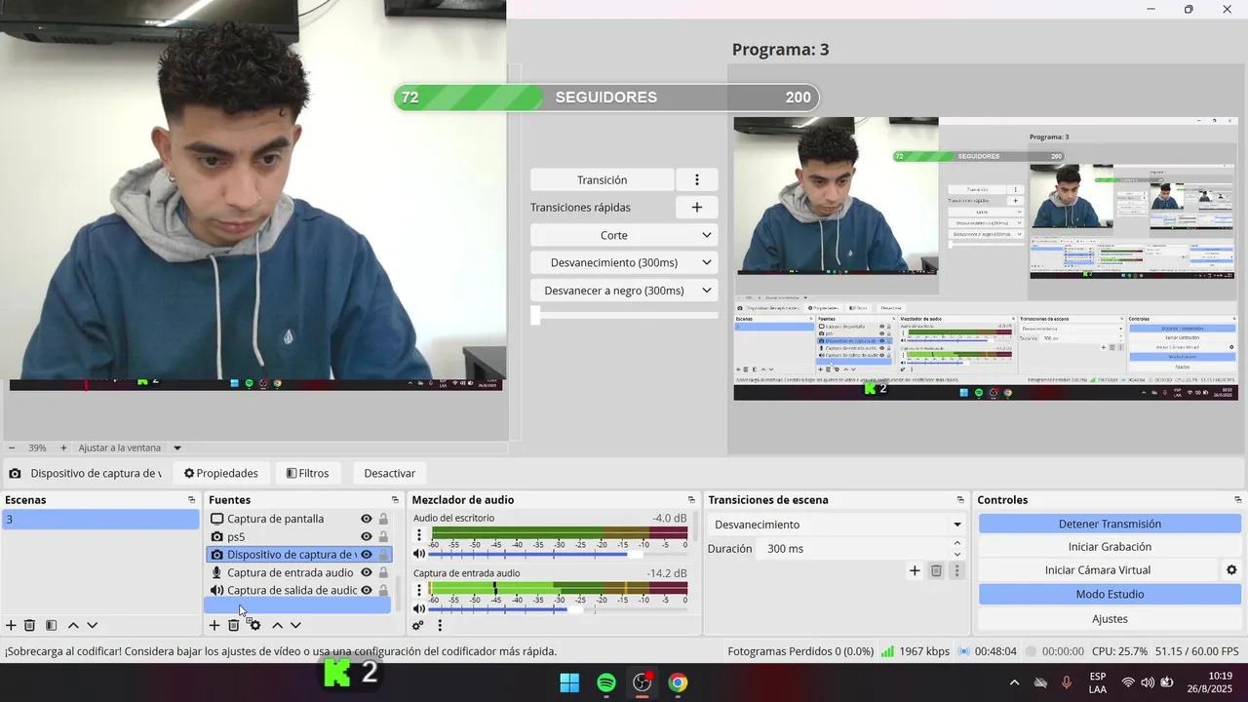The width and height of the screenshot is (1248, 702).
Task: Zoom out the preview with the minus icon
Action: (10, 448)
